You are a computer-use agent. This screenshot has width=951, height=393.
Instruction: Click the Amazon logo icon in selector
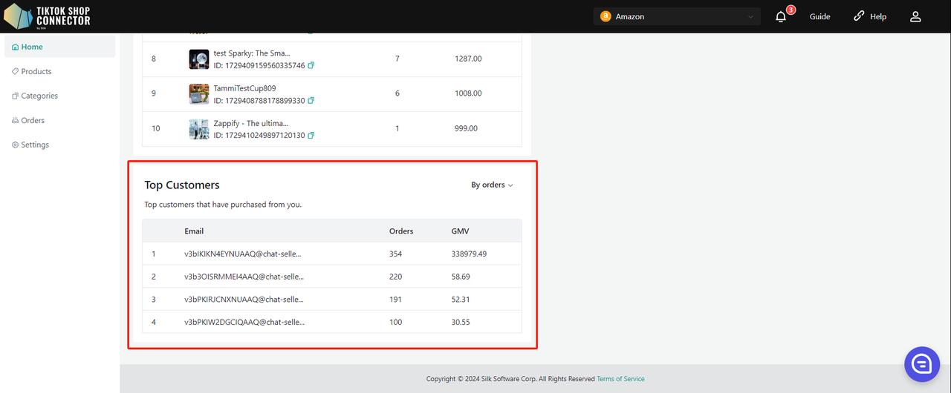(x=606, y=16)
